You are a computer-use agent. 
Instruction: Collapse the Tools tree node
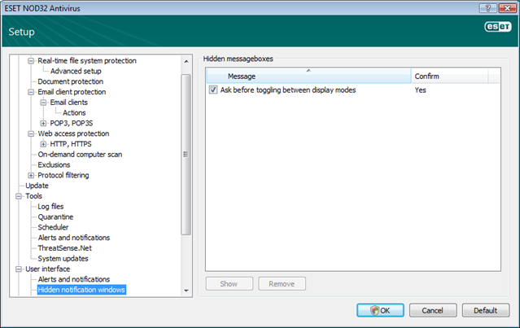(x=19, y=196)
